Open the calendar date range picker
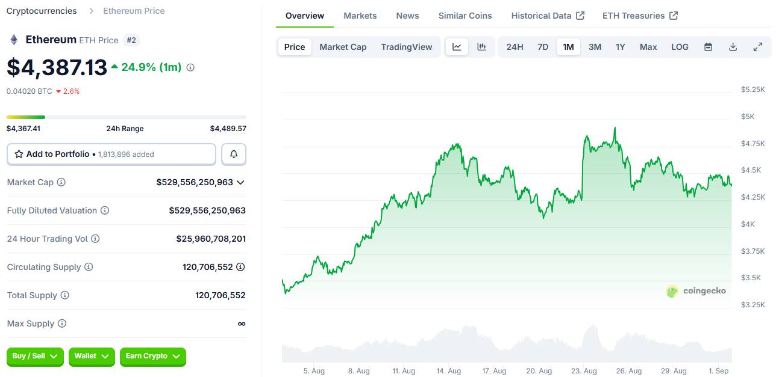The image size is (776, 377). point(709,47)
